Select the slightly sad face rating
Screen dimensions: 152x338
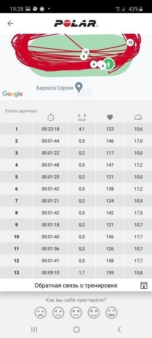pyautogui.click(x=59, y=313)
